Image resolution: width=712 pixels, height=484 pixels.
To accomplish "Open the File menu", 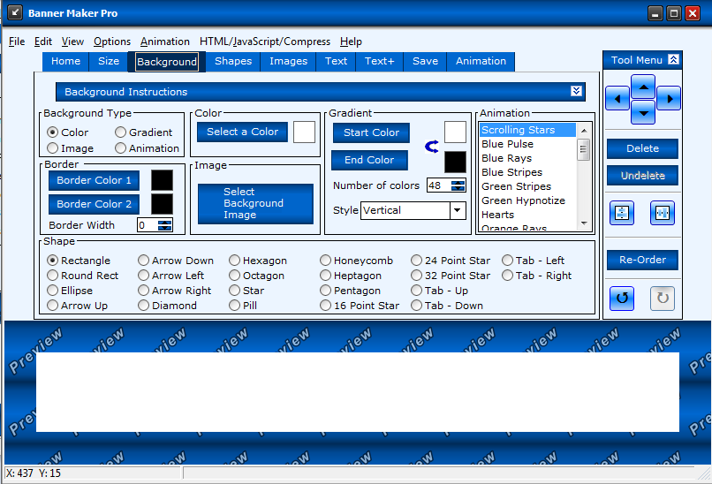I will click(17, 42).
